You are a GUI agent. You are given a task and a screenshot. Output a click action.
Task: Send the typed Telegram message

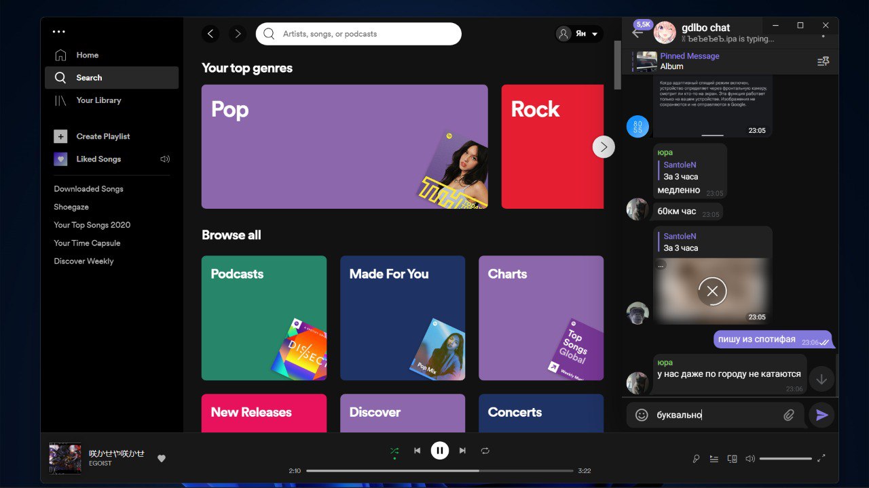coord(822,415)
